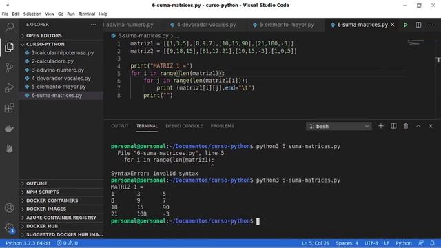The image size is (441, 248).
Task: Expand the DOCKER HUB section
Action: point(61,226)
